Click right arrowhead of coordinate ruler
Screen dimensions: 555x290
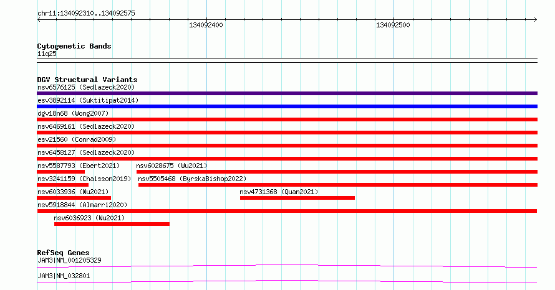pos(536,20)
